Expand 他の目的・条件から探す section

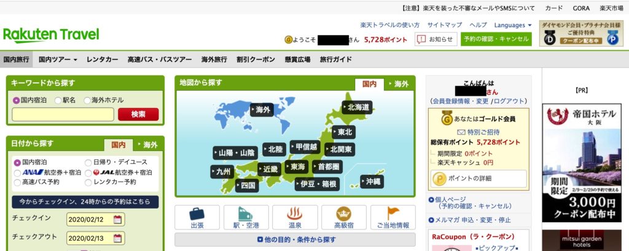tap(295, 239)
